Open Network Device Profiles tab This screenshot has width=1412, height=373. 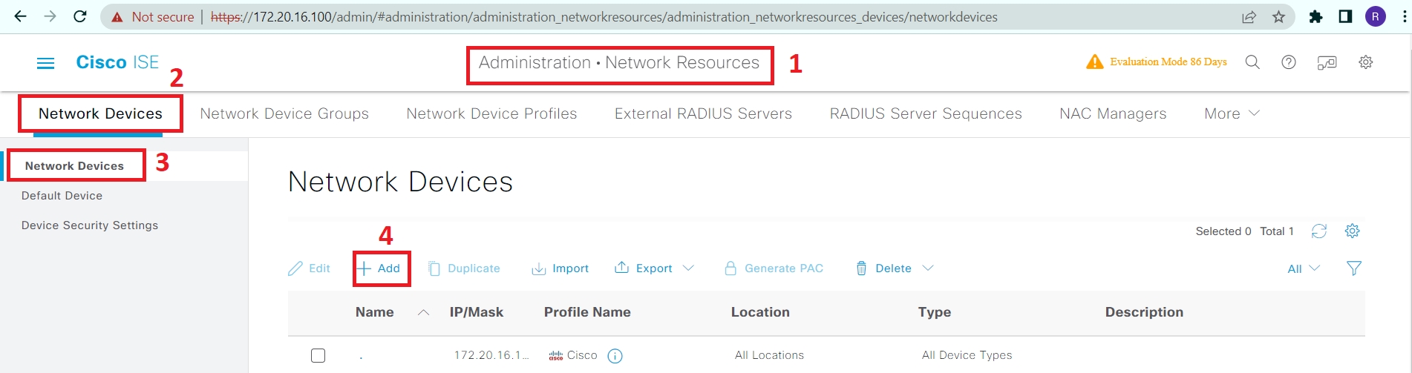pyautogui.click(x=491, y=113)
